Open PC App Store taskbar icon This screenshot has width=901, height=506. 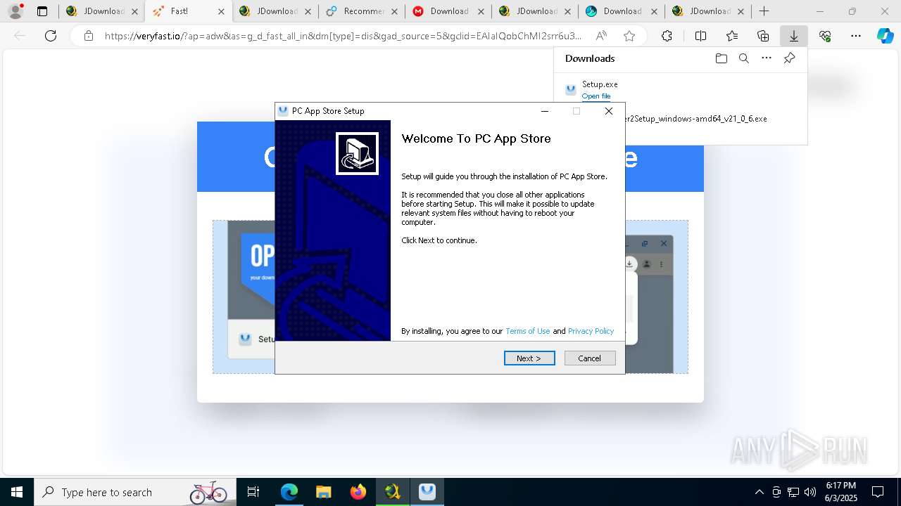click(x=427, y=492)
